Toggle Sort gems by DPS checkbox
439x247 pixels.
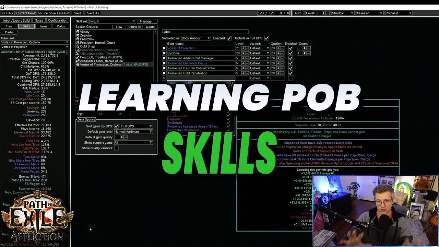[x=117, y=126]
